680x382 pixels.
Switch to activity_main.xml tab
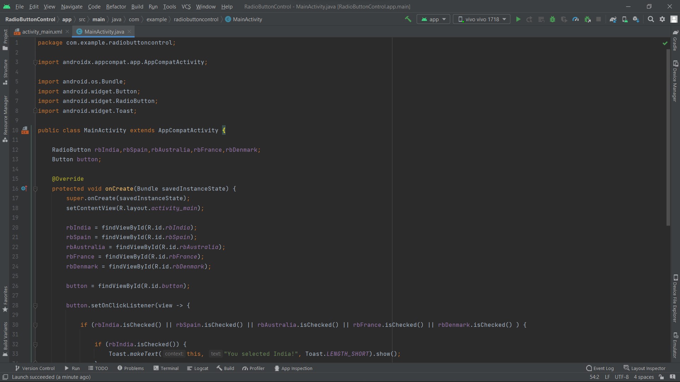coord(42,31)
